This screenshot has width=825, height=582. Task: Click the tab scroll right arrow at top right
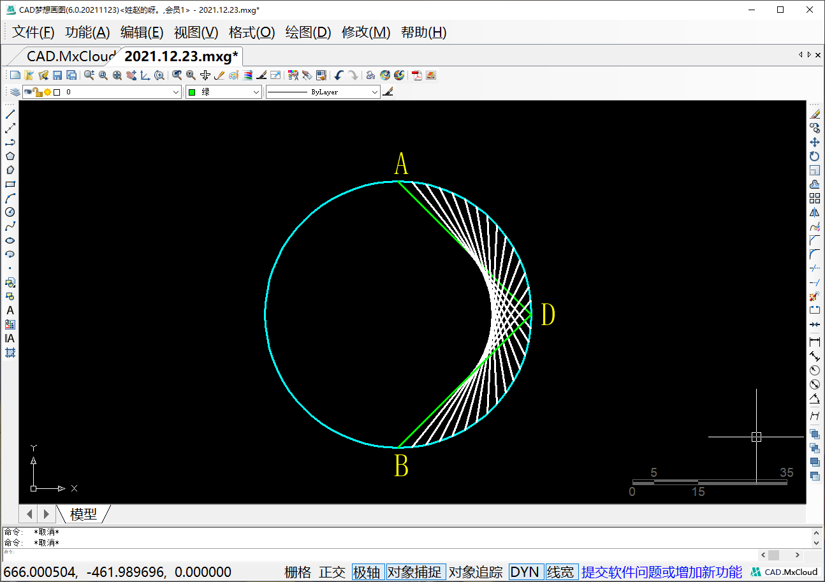tap(809, 55)
